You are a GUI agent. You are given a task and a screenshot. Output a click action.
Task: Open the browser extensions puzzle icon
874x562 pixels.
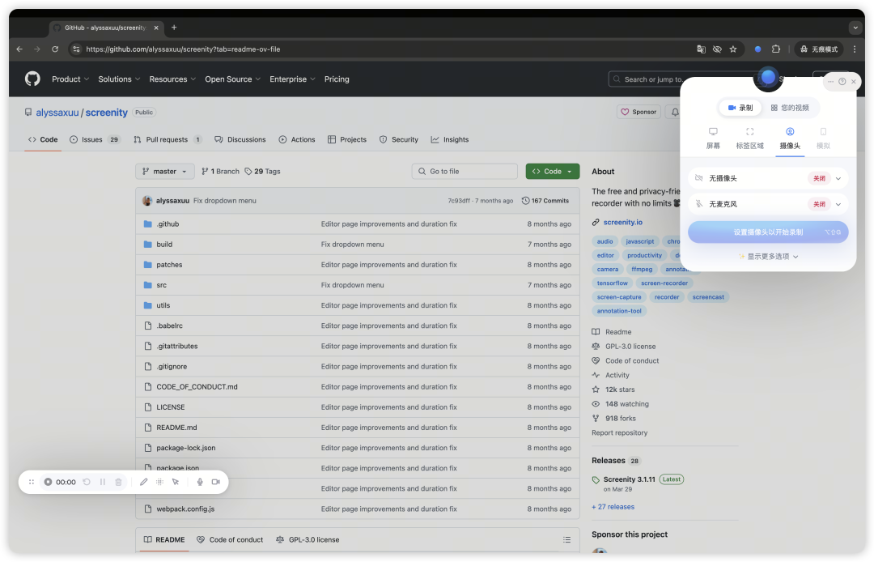(x=775, y=49)
